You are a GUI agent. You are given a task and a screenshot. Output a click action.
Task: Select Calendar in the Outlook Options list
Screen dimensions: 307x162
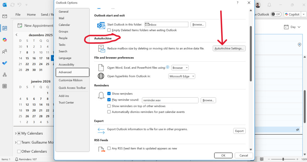pyautogui.click(x=73, y=25)
